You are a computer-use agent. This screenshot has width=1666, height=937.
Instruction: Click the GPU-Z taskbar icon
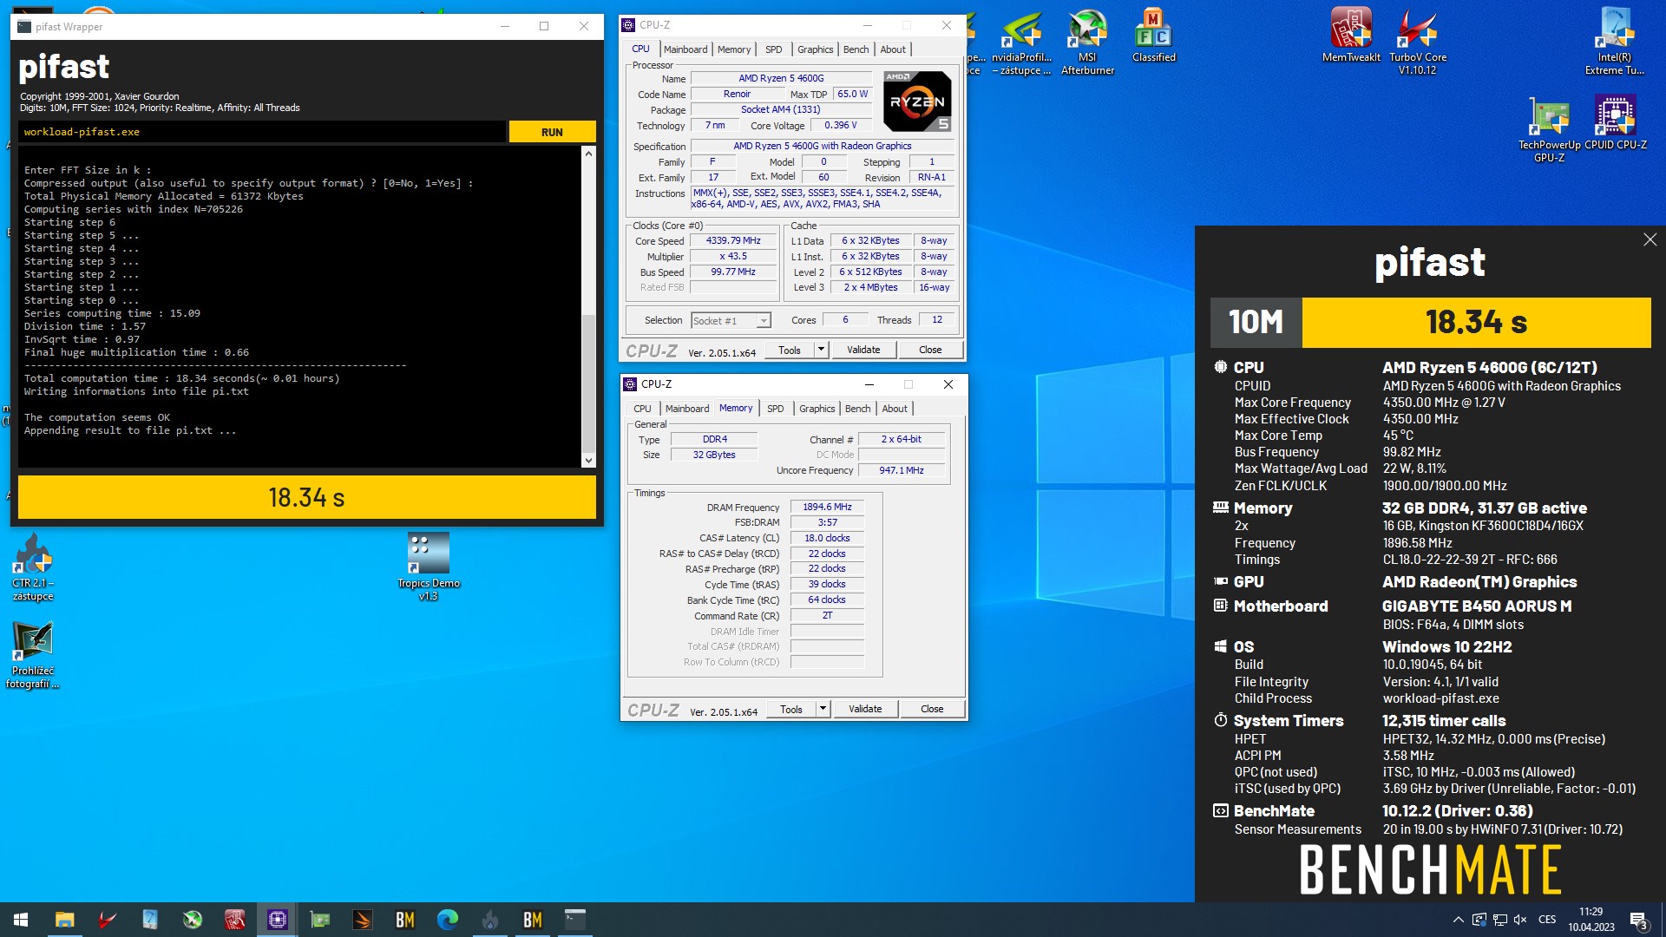click(x=320, y=920)
